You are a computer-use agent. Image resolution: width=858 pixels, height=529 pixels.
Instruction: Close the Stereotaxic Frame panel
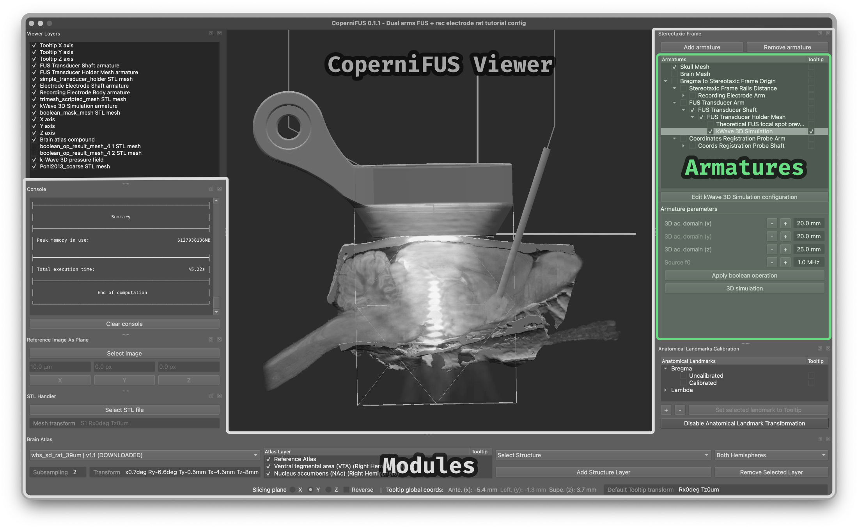coord(828,34)
